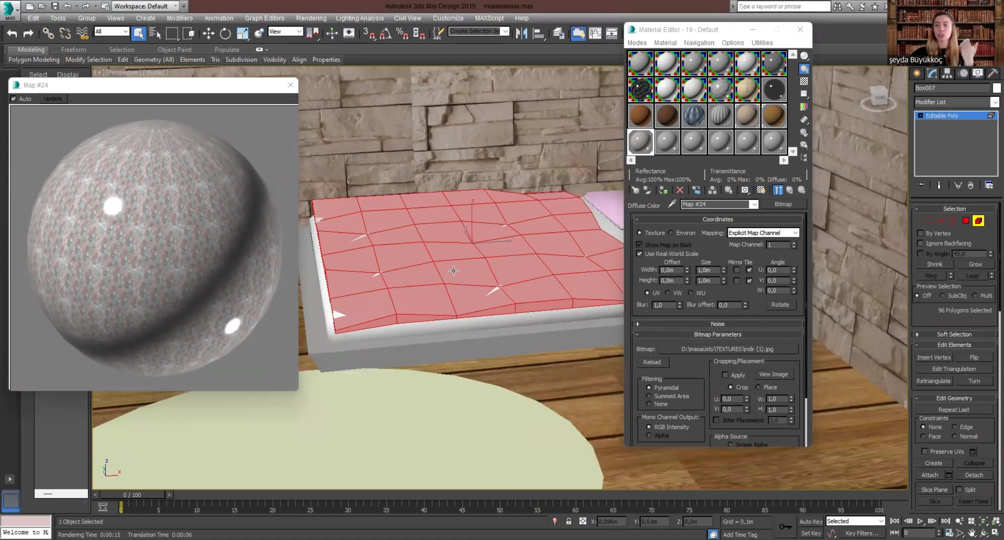Click the Play Animation button
1004x540 pixels.
[x=920, y=521]
